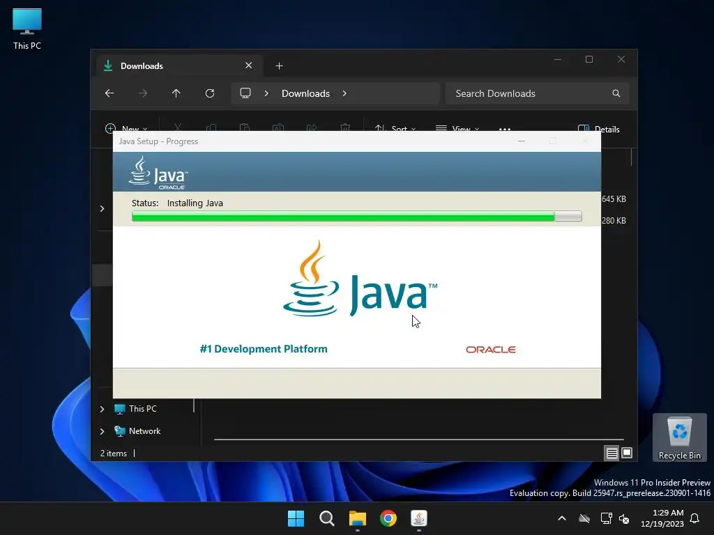Launch Google Chrome from the taskbar
The height and width of the screenshot is (535, 714).
pyautogui.click(x=388, y=518)
